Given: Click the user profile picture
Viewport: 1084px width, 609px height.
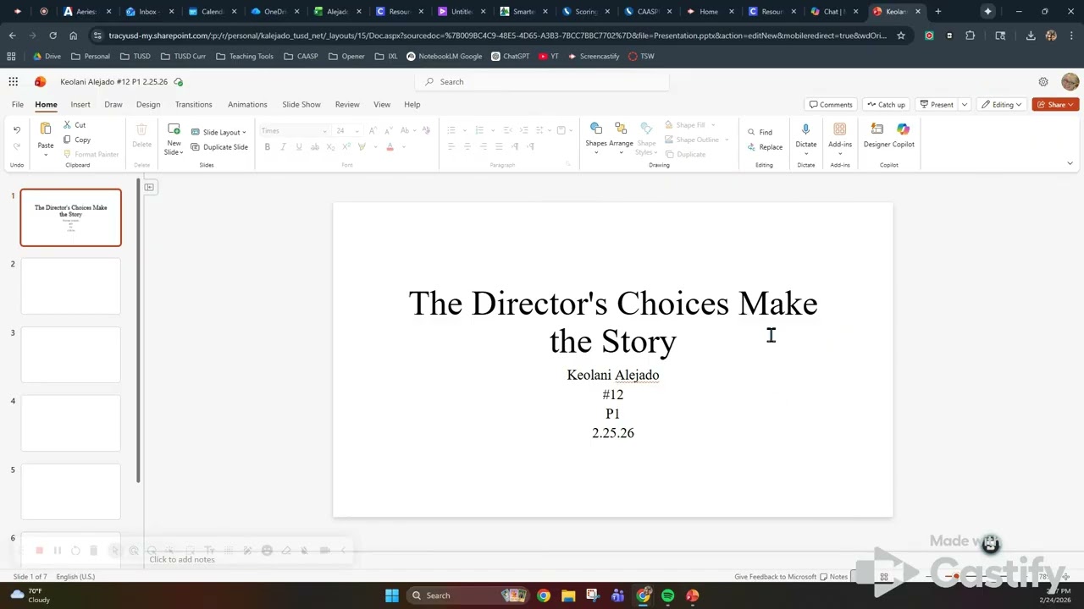Looking at the screenshot, I should [x=1070, y=81].
